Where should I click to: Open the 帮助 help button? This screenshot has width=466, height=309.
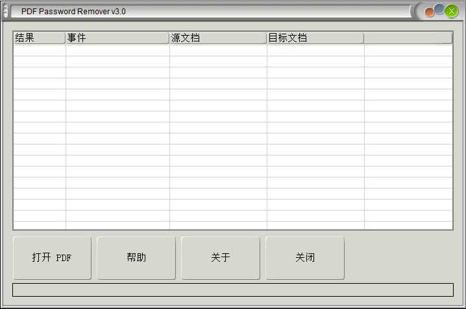[x=136, y=258]
